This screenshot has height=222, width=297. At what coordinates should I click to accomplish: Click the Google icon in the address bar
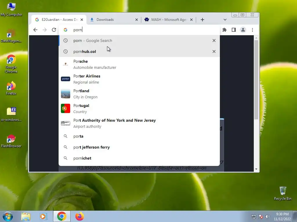(66, 30)
